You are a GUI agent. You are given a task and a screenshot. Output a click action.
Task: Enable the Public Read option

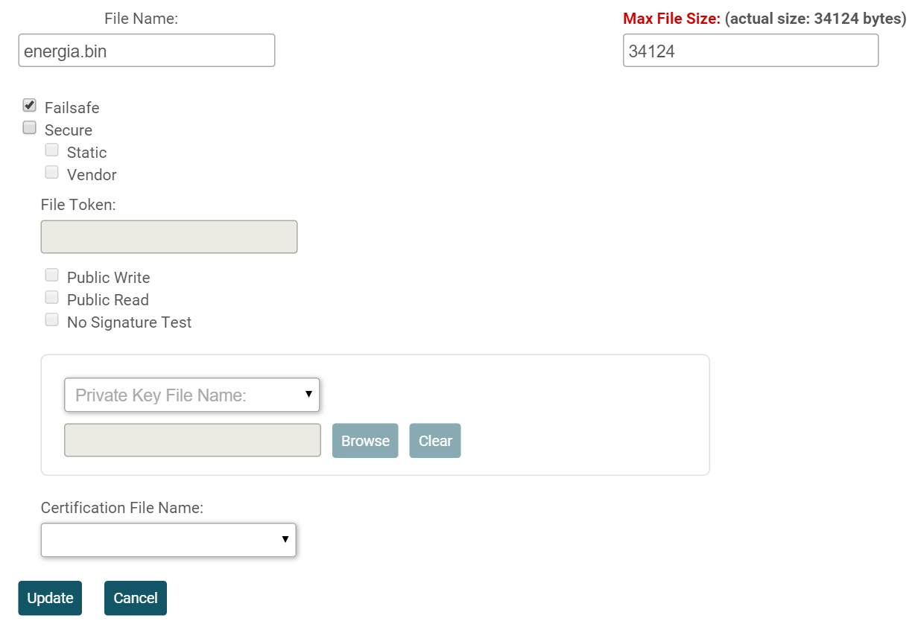point(51,298)
